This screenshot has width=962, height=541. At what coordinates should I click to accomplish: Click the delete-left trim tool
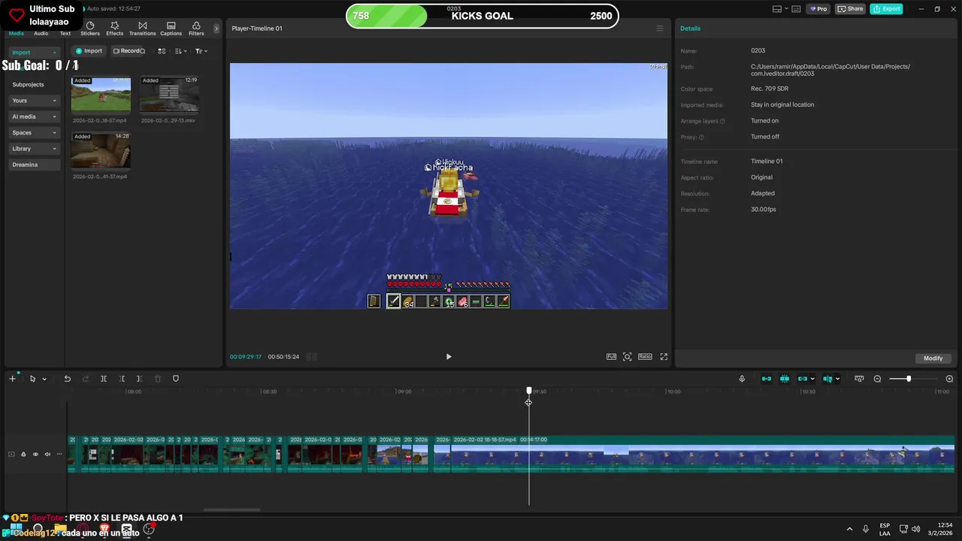coord(122,379)
